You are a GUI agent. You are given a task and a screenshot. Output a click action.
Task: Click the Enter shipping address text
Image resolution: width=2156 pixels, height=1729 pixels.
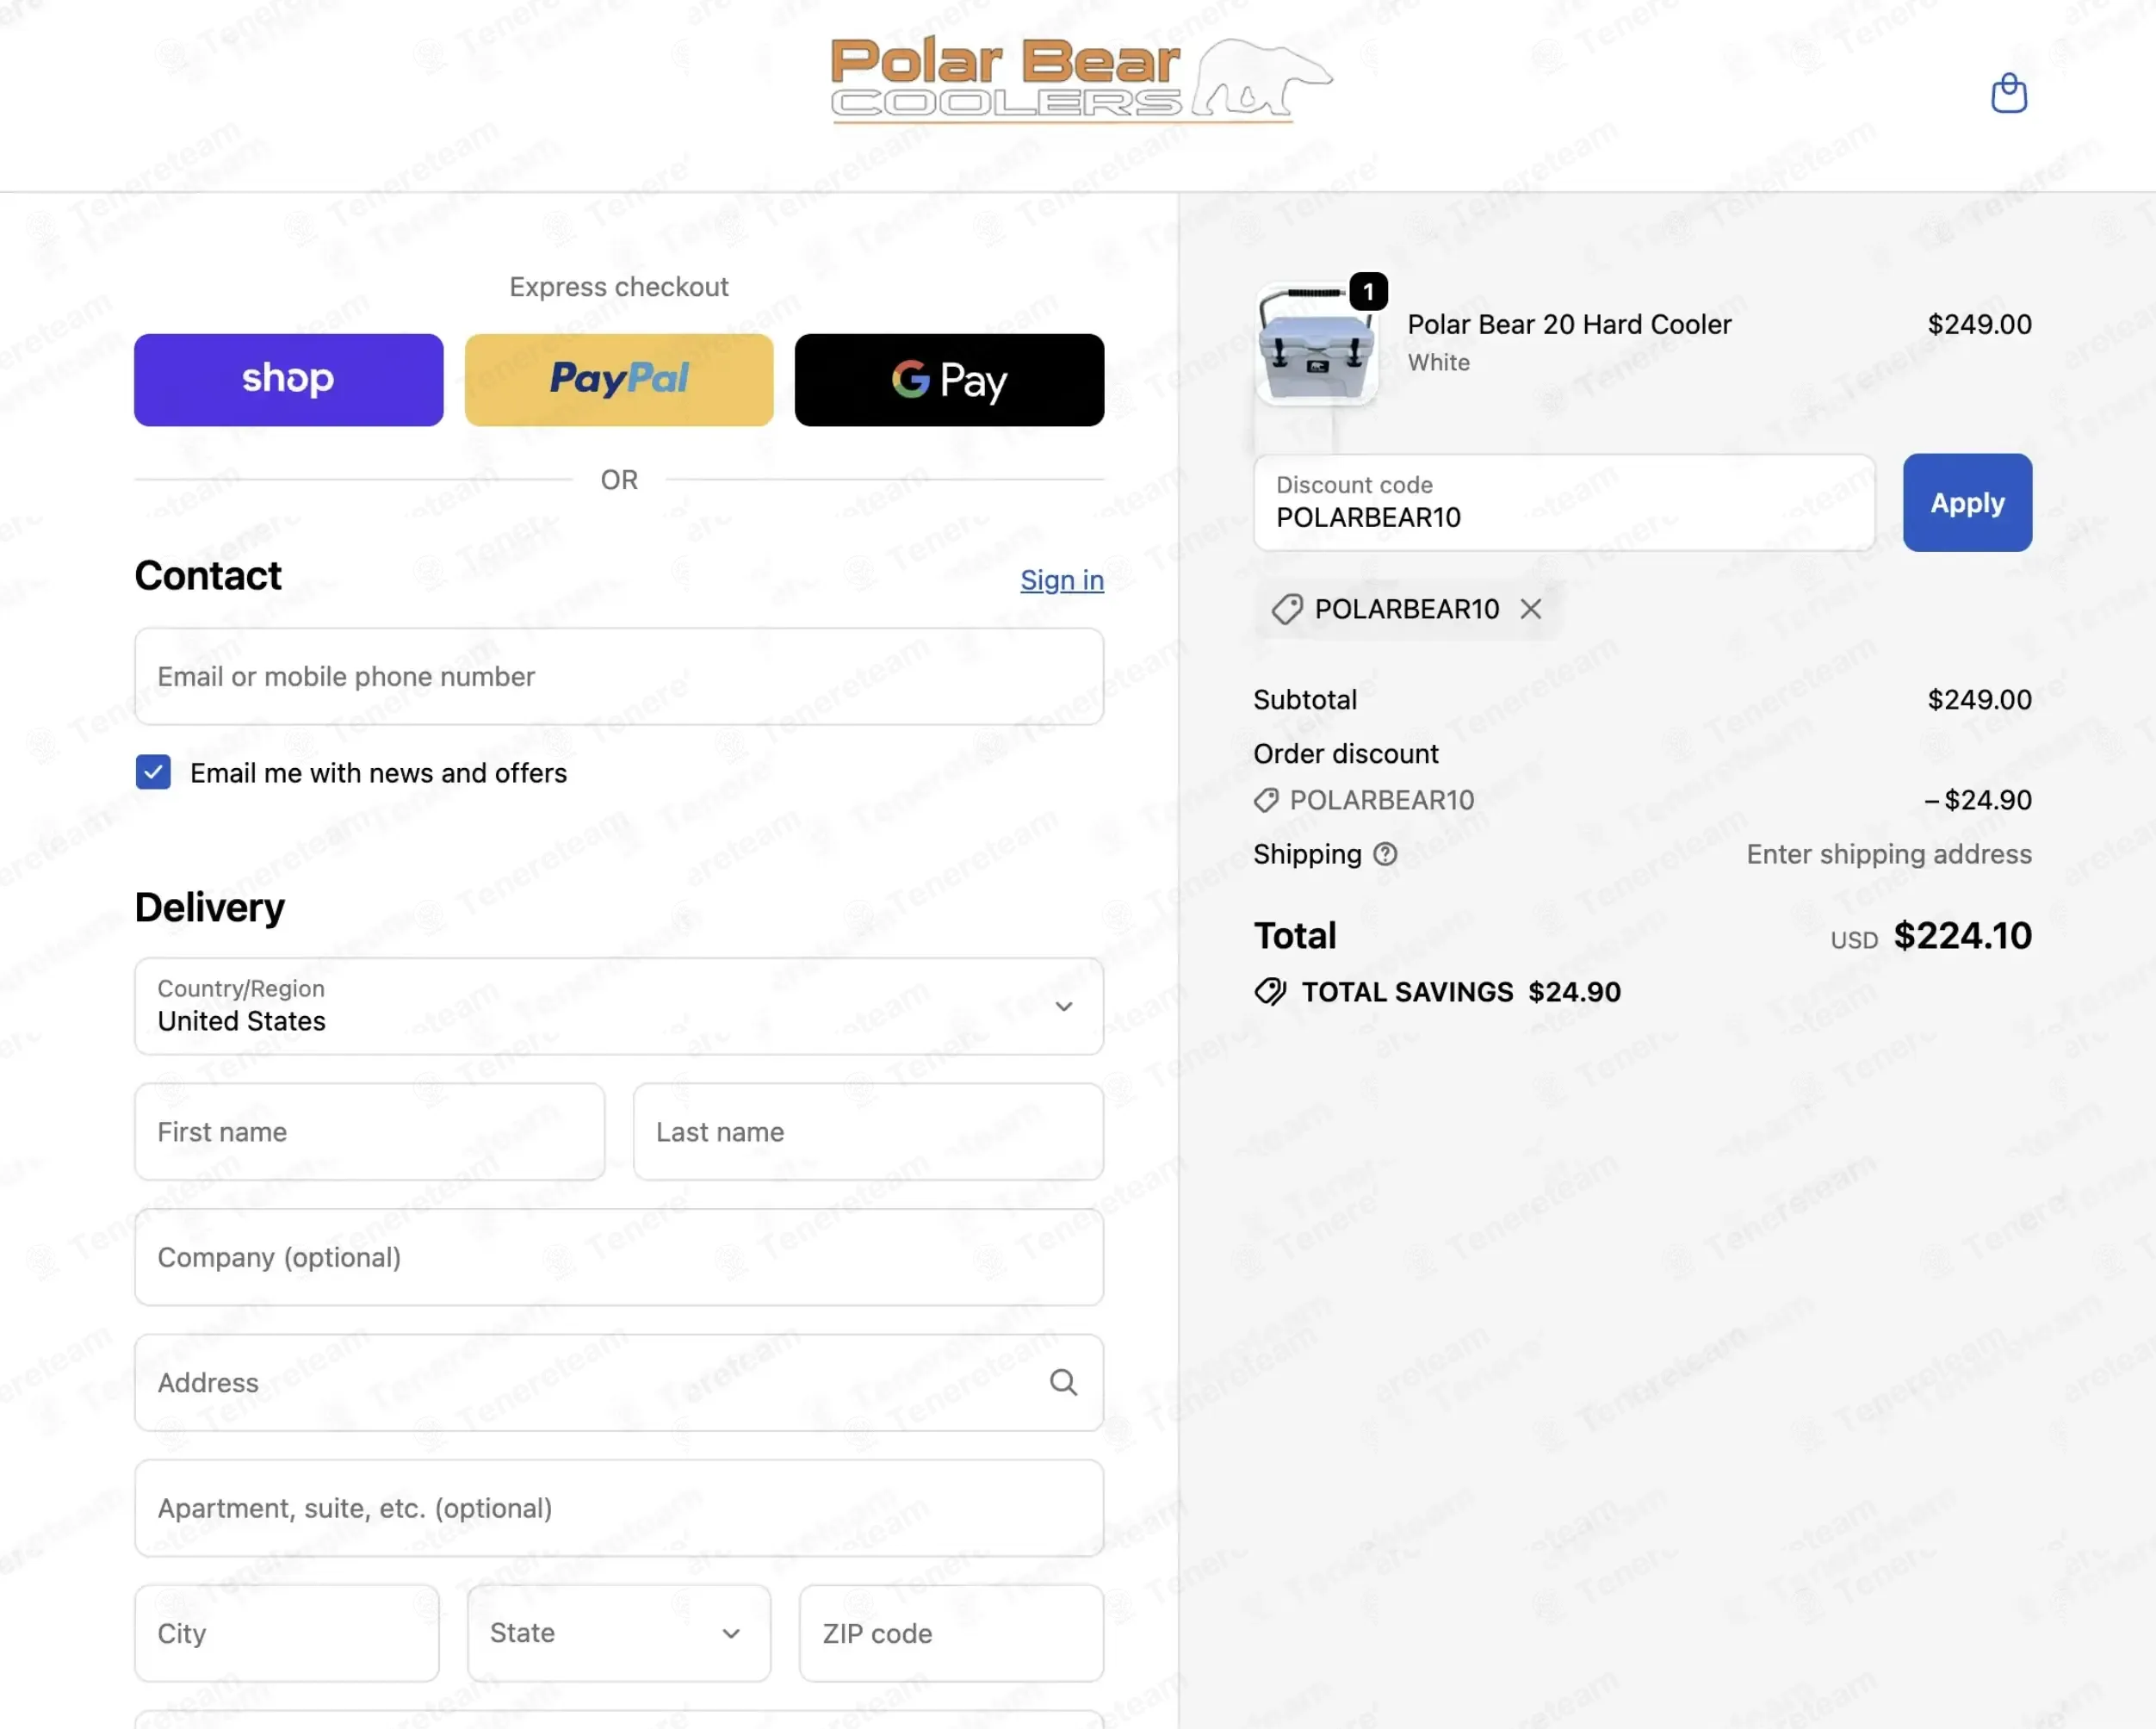pos(1889,854)
